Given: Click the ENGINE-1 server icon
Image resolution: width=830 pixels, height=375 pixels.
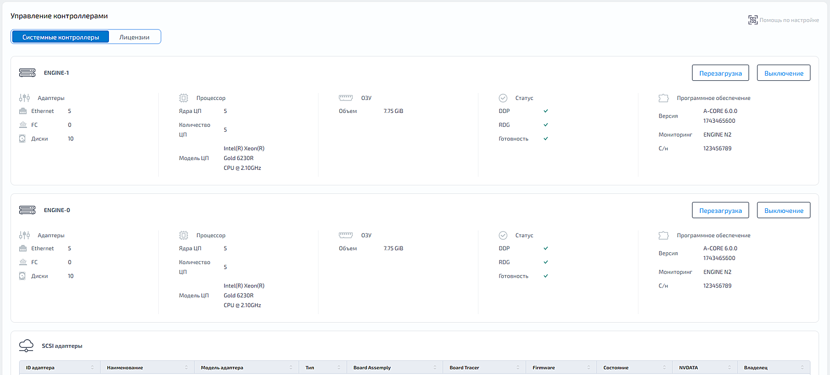Looking at the screenshot, I should coord(27,73).
